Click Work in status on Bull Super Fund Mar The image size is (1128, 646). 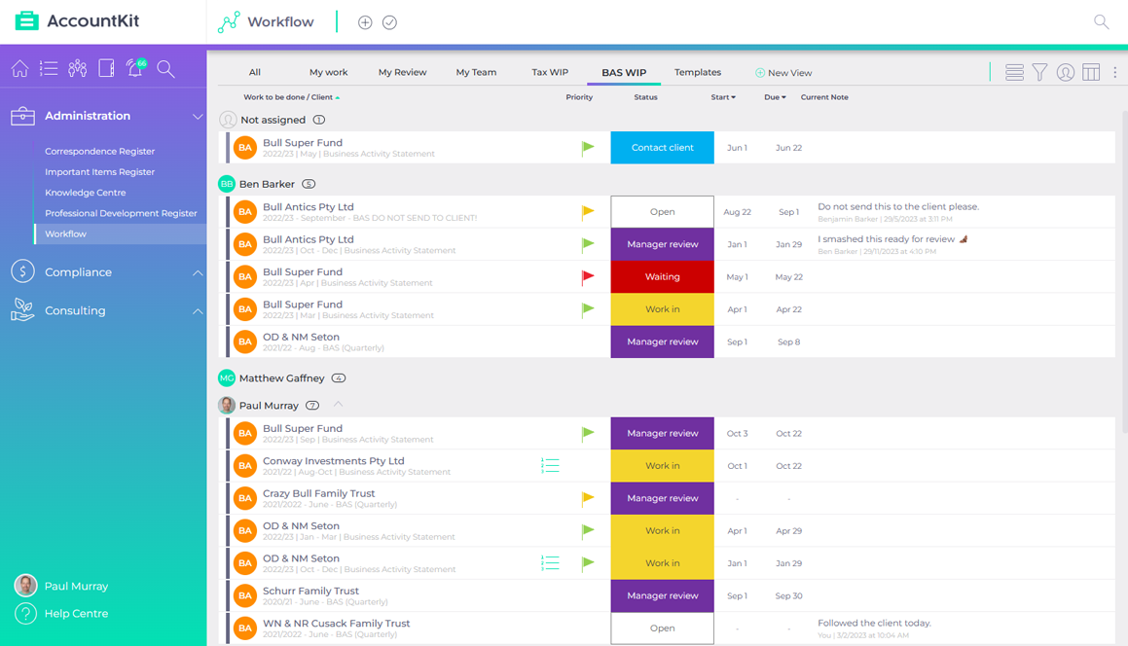click(662, 309)
